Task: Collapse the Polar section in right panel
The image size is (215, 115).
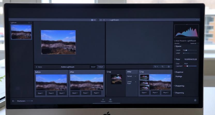Action: coord(174,59)
